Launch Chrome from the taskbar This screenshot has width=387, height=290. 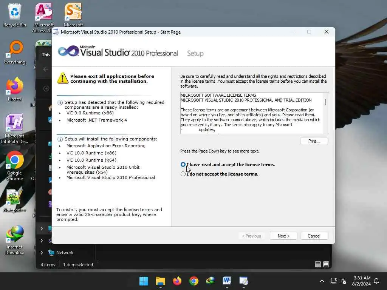click(x=194, y=281)
